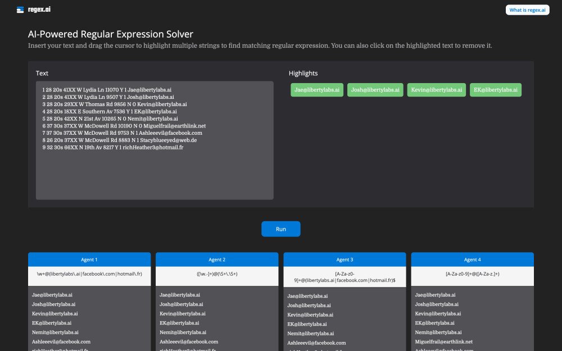
Task: Remove the Josh@libertylabs.ai highlight chip
Action: [x=375, y=90]
